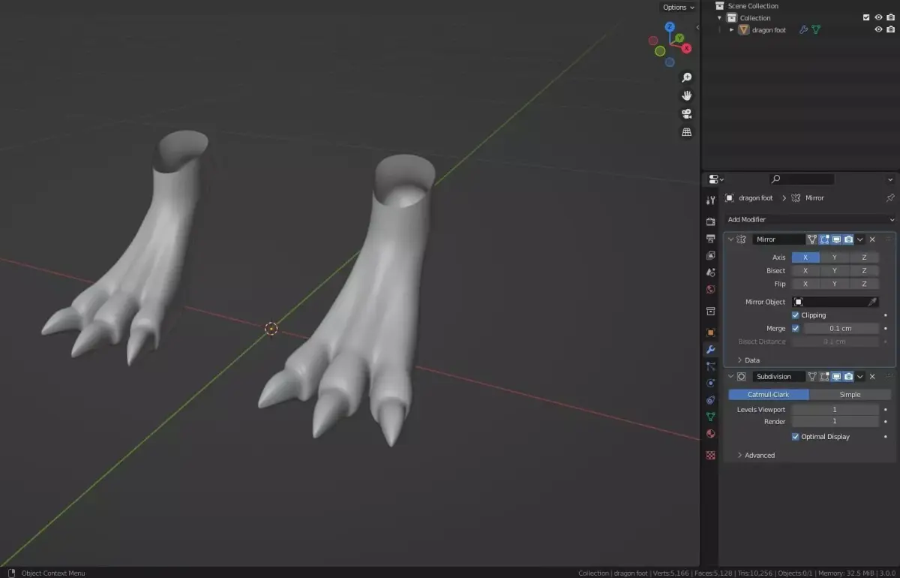Collapse the Subdivision modifier panel

click(x=731, y=377)
